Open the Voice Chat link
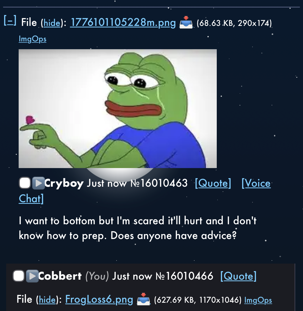303x311 pixels. pyautogui.click(x=145, y=191)
